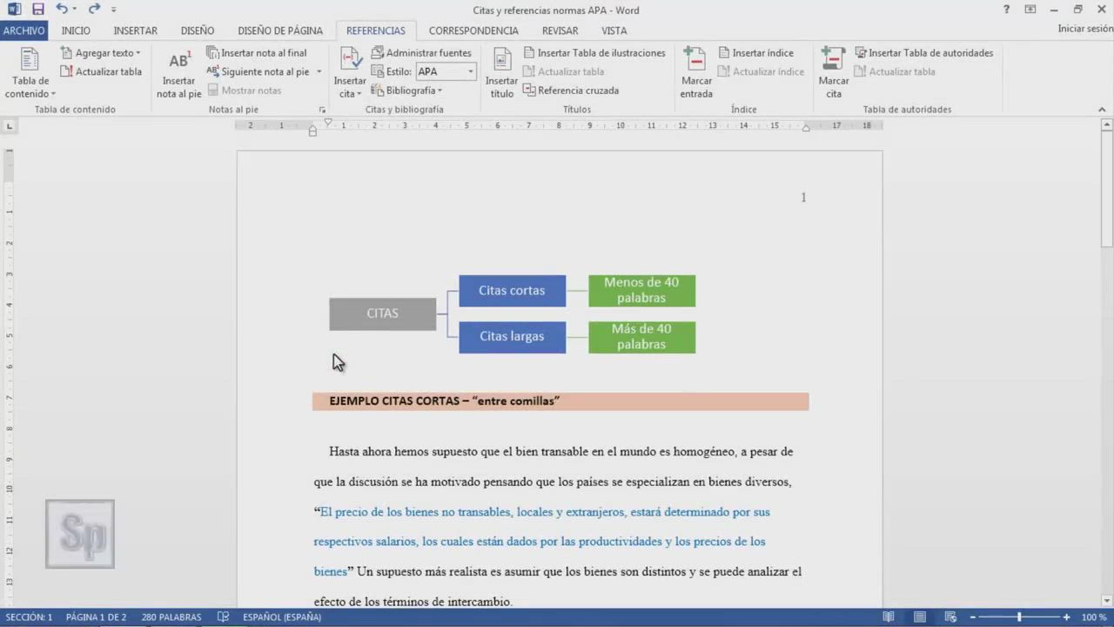1114x627 pixels.
Task: Click the Insertar cita icon
Action: (x=350, y=61)
